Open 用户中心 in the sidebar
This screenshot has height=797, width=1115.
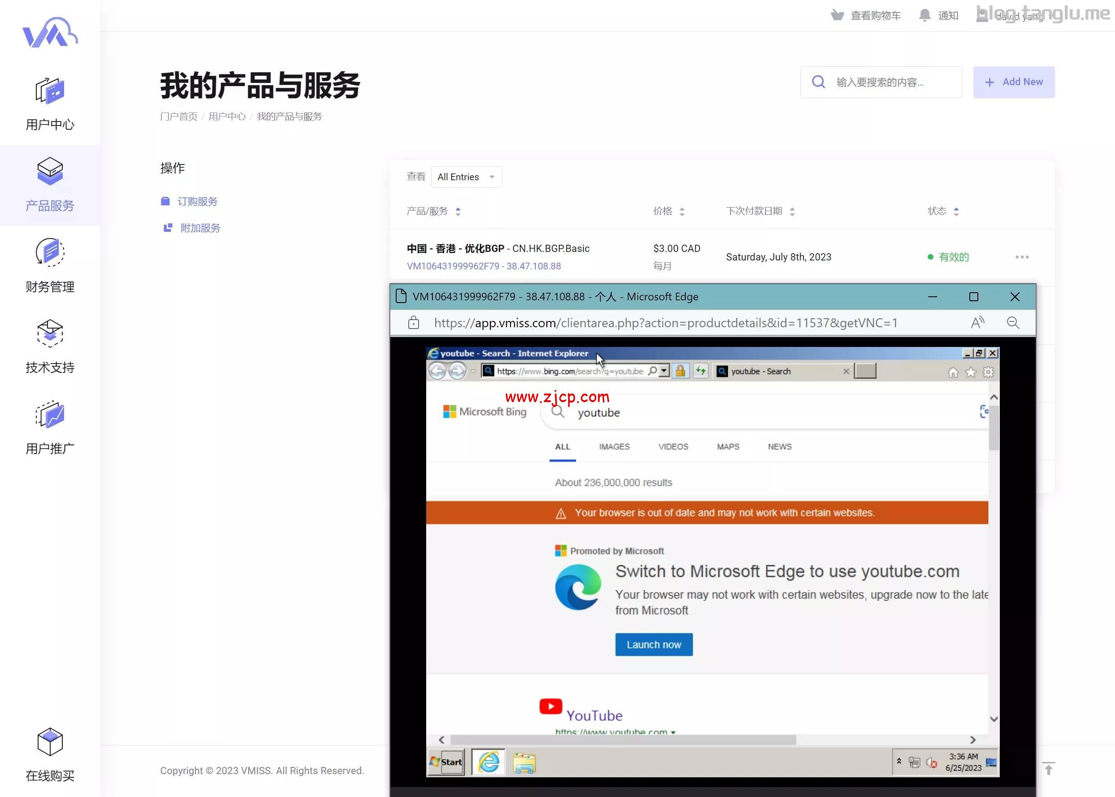(x=50, y=104)
